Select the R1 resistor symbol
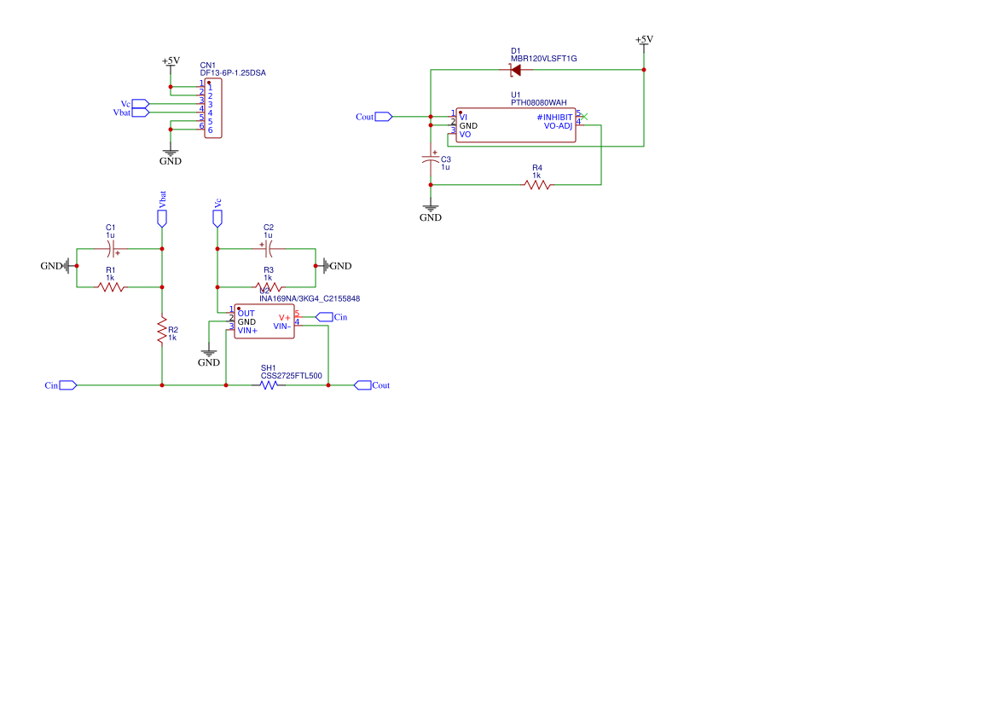The image size is (997, 705). point(111,287)
